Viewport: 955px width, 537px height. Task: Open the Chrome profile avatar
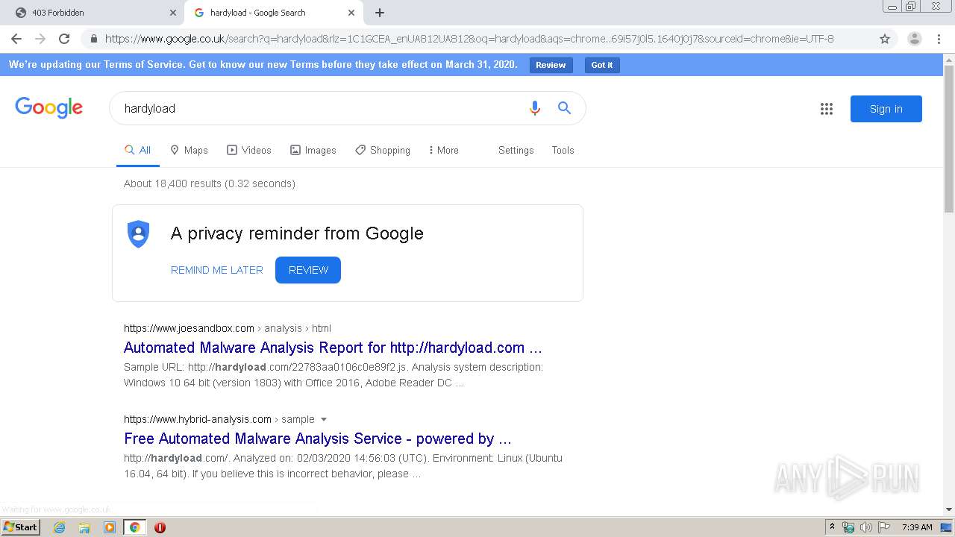[914, 39]
